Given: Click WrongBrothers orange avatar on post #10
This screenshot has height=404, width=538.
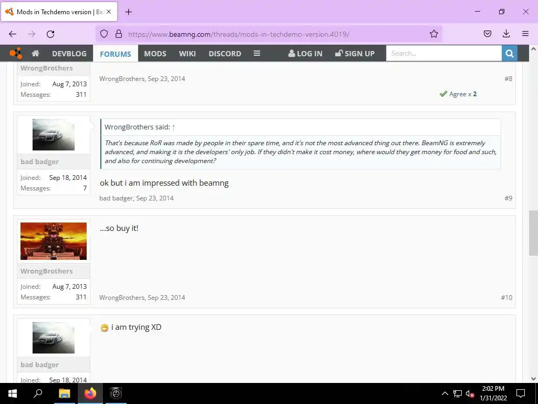Looking at the screenshot, I should tap(54, 241).
